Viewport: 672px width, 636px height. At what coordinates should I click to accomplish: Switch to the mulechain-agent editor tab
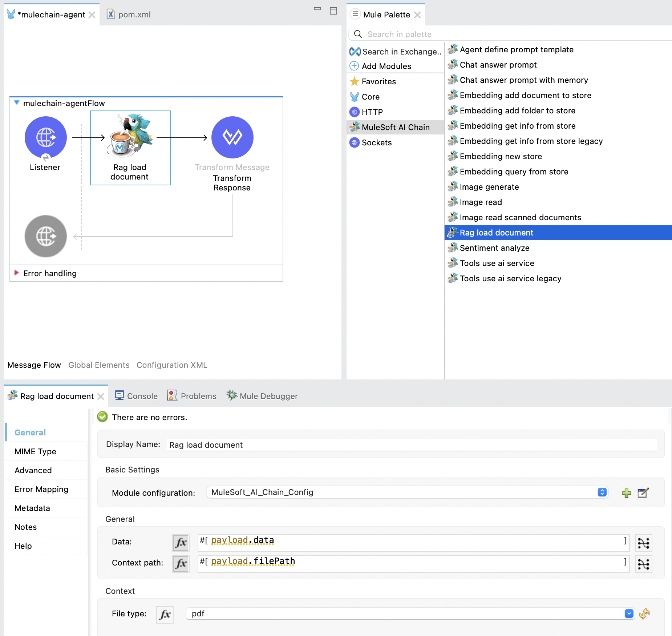51,15
